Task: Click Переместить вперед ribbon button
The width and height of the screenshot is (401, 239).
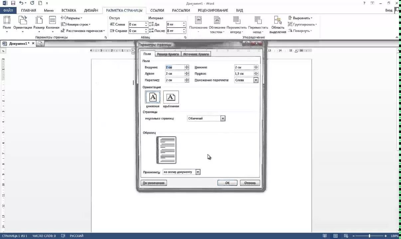Action: point(236,24)
